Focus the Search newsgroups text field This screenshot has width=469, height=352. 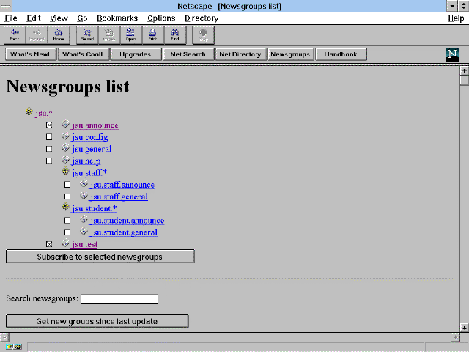119,298
